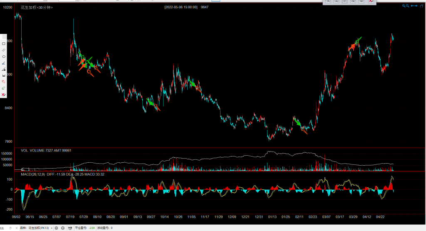Select the parallel lines drawing tool
The height and width of the screenshot is (231, 426).
[x=4, y=50]
